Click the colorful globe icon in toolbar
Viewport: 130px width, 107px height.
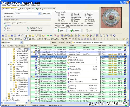click(x=91, y=36)
